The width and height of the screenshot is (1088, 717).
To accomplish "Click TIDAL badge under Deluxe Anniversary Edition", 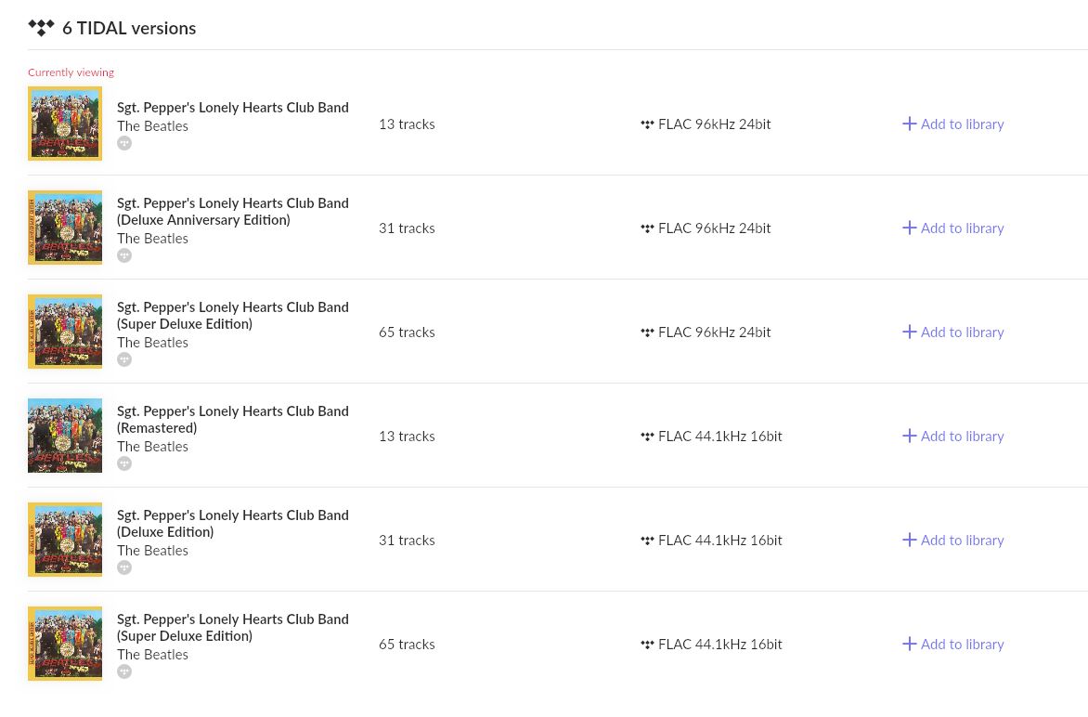I will pos(124,255).
